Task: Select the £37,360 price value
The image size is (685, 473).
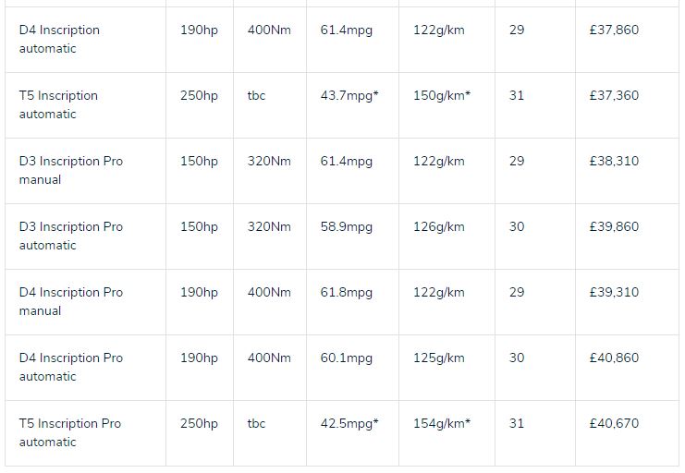Action: click(614, 95)
